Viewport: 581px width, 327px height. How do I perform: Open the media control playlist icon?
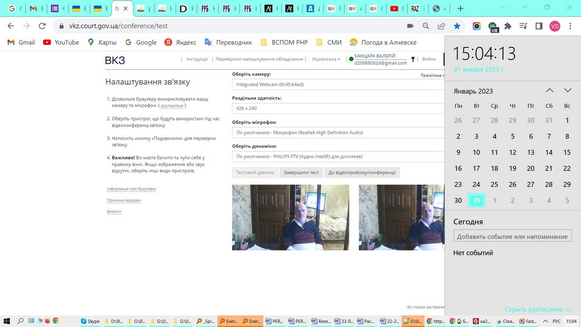pos(523,26)
